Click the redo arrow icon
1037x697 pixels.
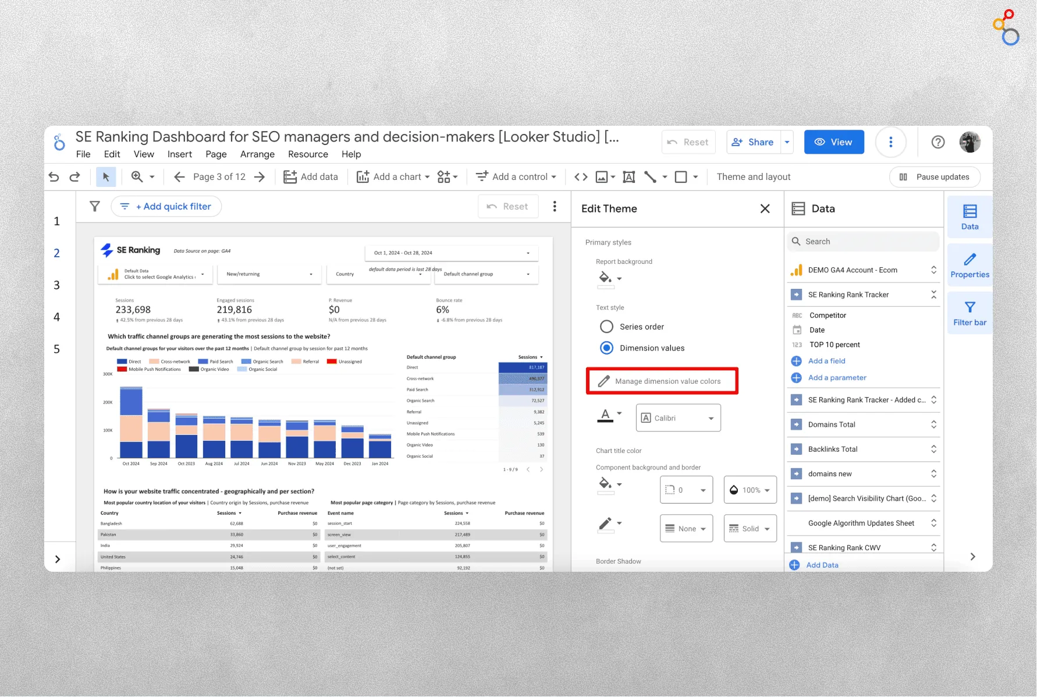click(74, 177)
